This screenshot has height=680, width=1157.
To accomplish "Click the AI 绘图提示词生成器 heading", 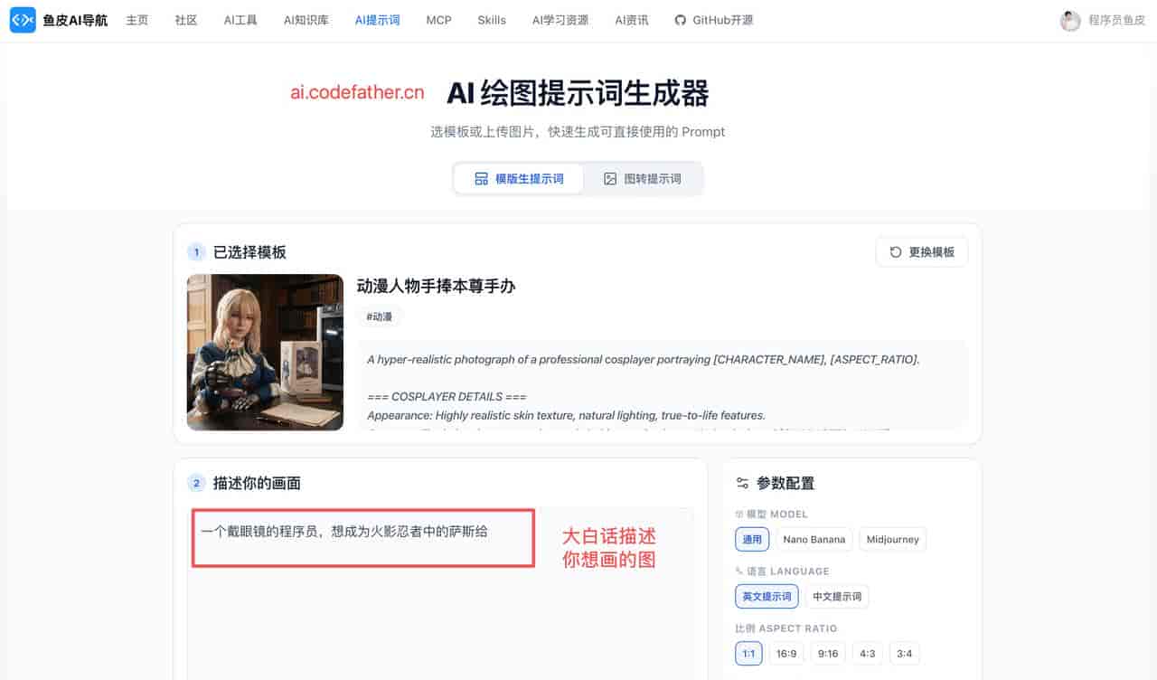I will tap(578, 92).
